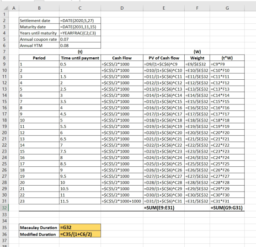The width and height of the screenshot is (256, 247).
Task: Select column B header
Action: tap(39, 8)
